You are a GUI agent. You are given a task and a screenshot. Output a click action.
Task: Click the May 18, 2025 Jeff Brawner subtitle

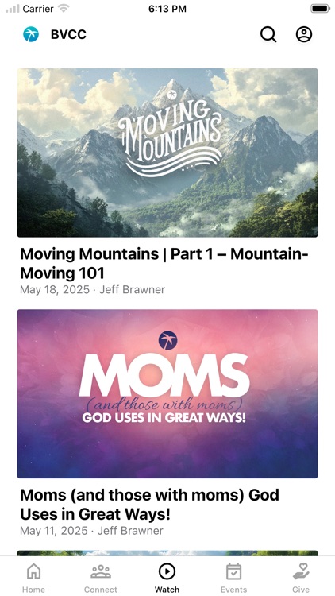click(x=92, y=289)
